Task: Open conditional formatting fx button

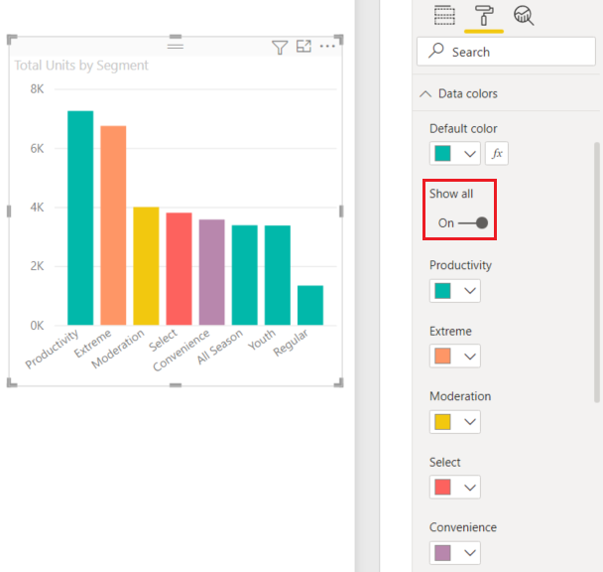Action: point(497,153)
